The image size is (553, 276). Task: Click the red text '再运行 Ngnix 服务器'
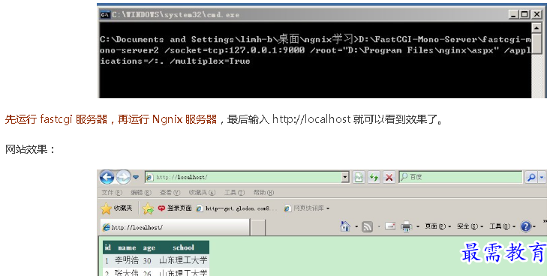tap(167, 119)
